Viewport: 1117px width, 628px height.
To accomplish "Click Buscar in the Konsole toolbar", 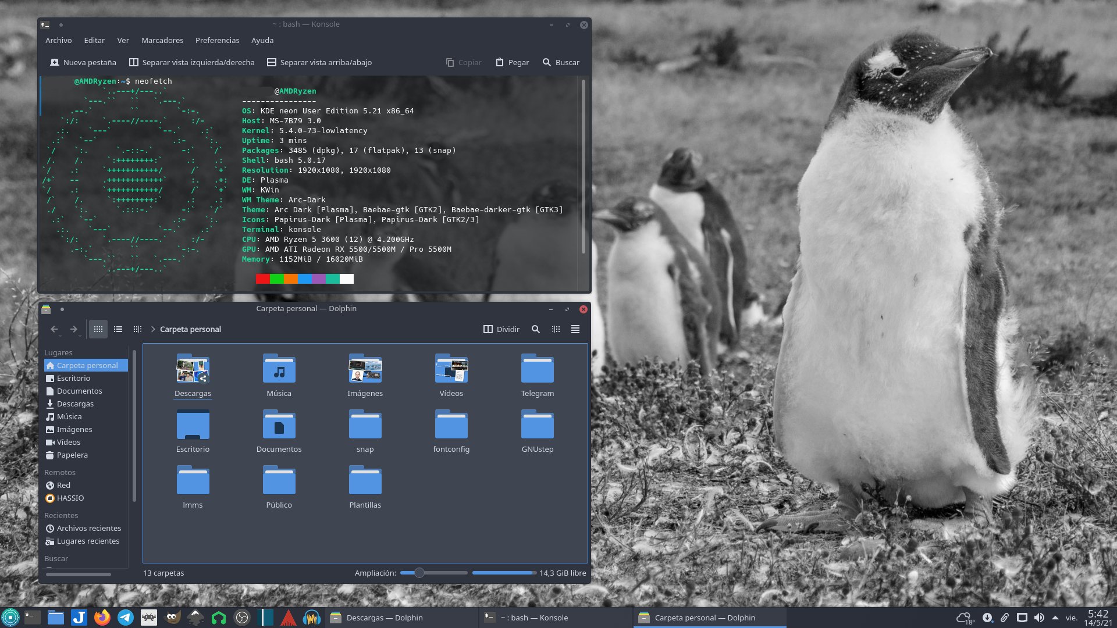I will pos(561,62).
